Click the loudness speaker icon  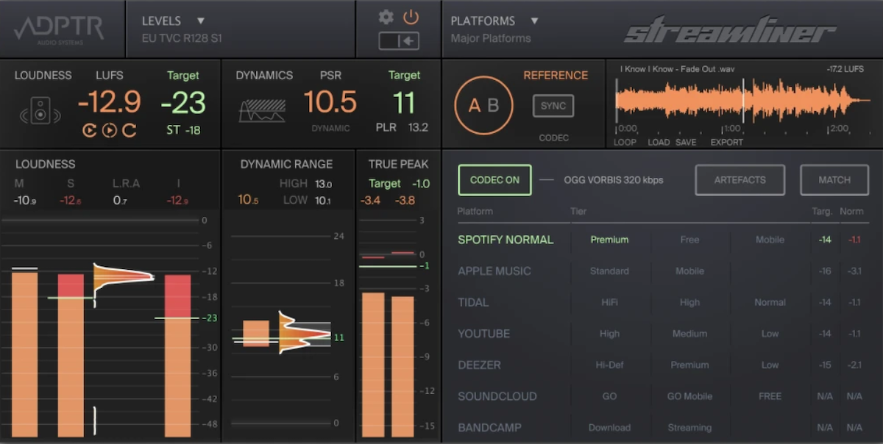click(41, 110)
